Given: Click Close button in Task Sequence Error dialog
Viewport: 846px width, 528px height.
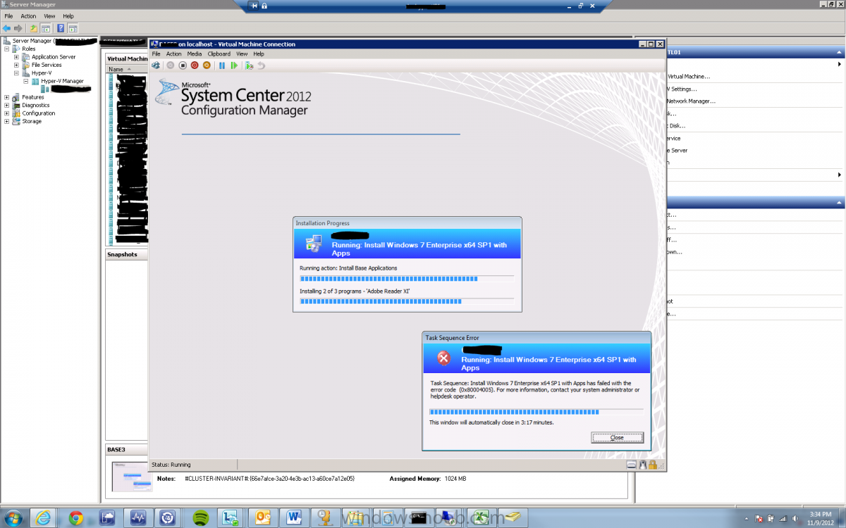Looking at the screenshot, I should 617,437.
